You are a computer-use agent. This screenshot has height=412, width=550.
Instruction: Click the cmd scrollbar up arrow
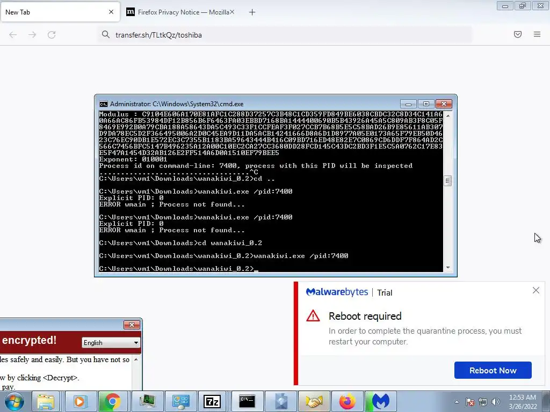(448, 116)
